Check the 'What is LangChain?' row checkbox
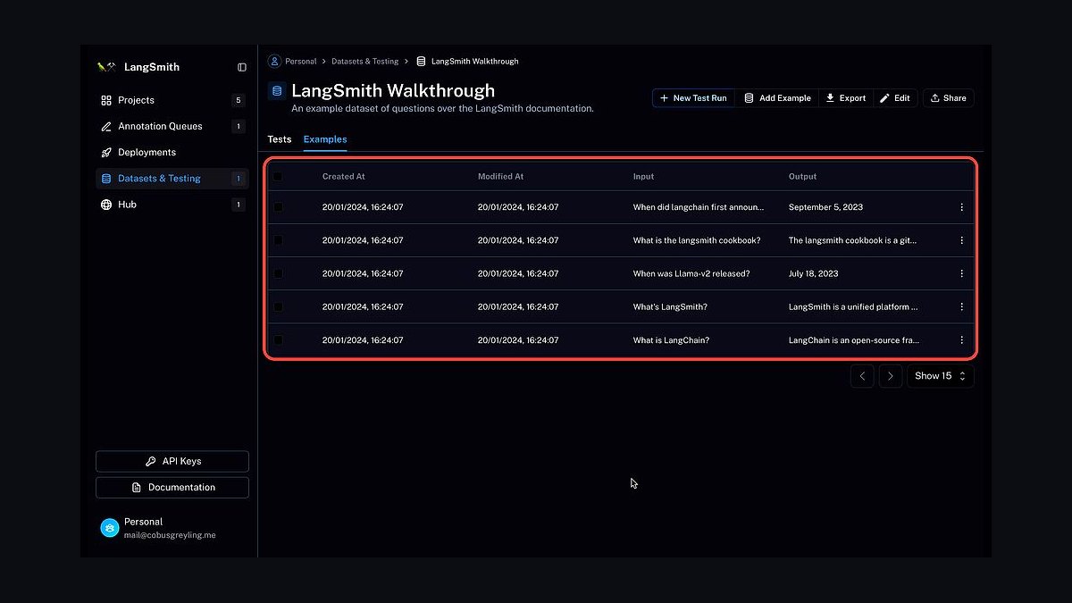This screenshot has width=1072, height=603. (278, 340)
